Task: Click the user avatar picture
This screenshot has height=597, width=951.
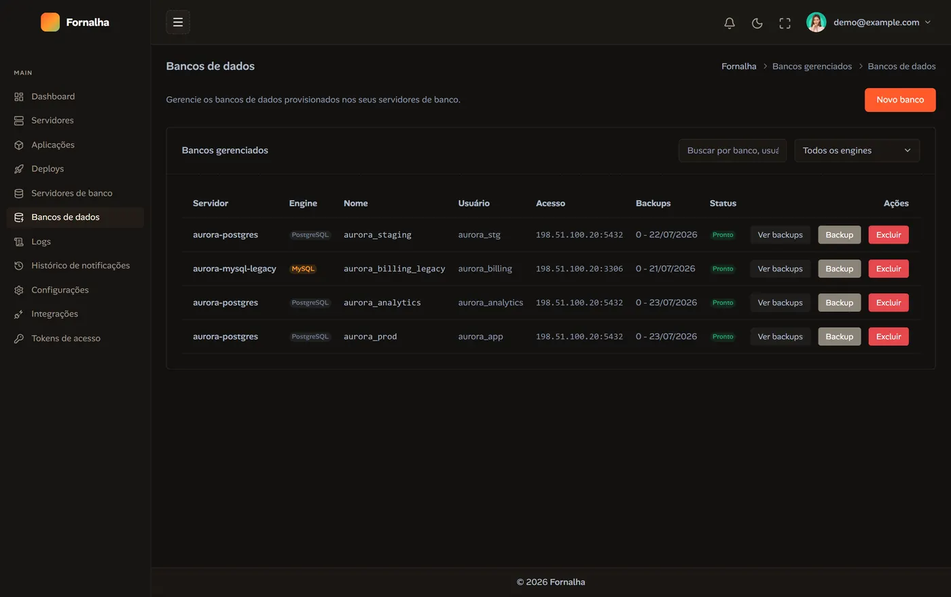Action: coord(817,22)
